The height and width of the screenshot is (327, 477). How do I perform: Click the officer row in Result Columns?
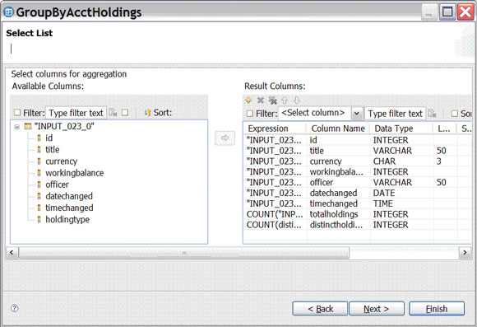click(358, 183)
